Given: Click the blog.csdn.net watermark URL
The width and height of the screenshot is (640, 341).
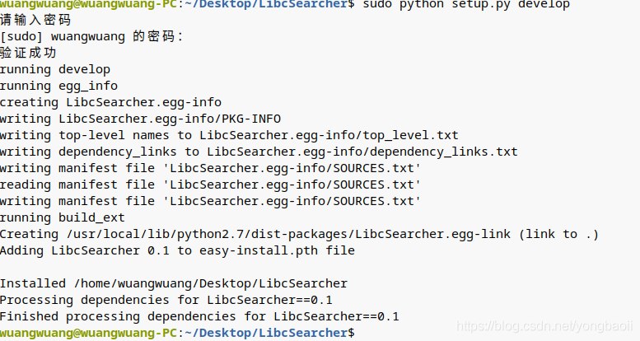Looking at the screenshot, I should point(542,327).
